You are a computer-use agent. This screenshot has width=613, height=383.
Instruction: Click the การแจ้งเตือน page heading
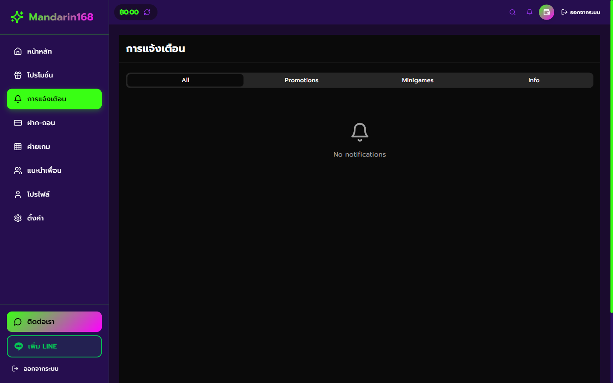tap(155, 49)
